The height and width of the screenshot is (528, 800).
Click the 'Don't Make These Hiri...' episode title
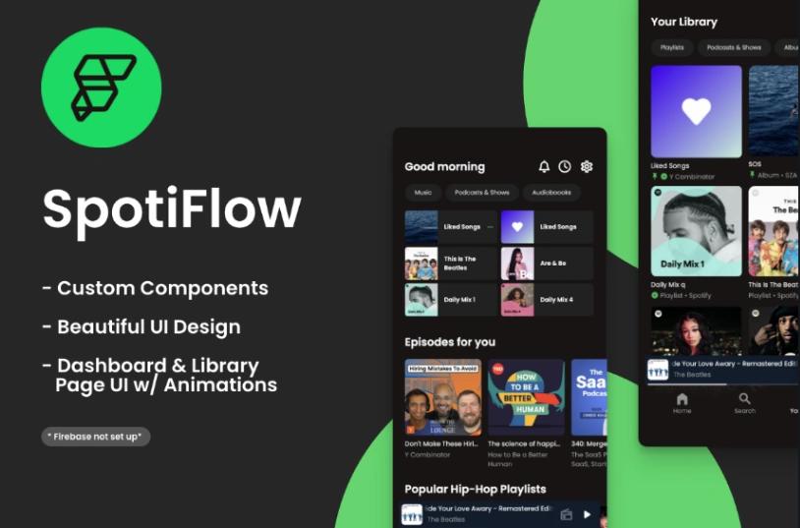[441, 443]
